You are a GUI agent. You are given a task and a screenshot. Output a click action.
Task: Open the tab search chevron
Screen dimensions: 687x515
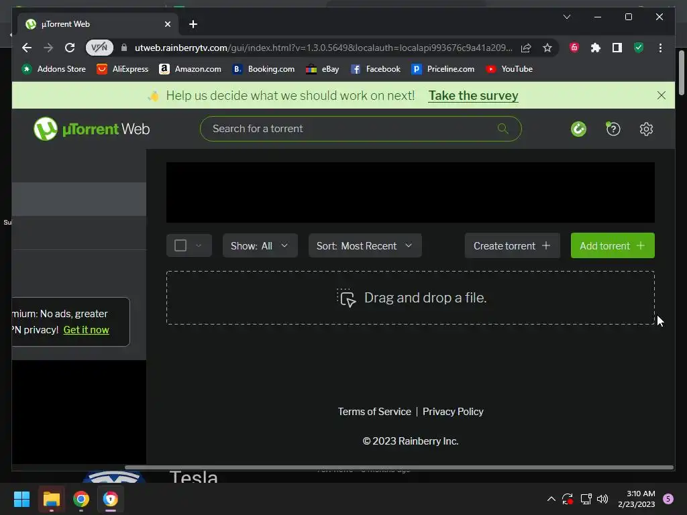[566, 17]
